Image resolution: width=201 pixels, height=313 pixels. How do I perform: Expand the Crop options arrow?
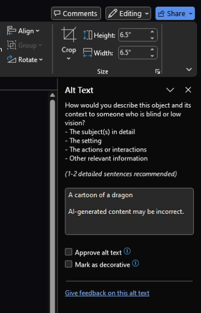pos(69,58)
